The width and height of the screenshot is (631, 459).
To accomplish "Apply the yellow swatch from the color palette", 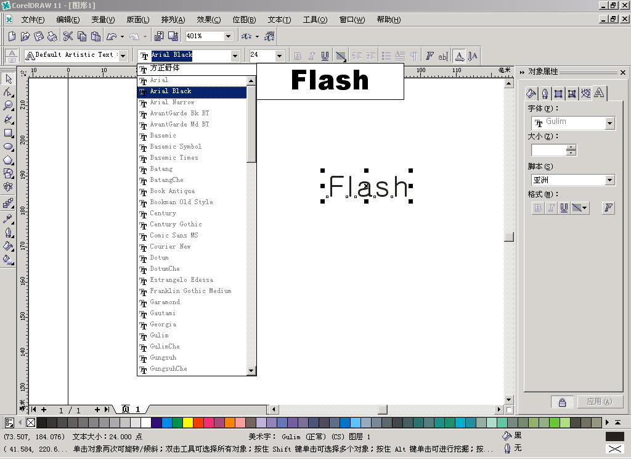I will tap(188, 423).
